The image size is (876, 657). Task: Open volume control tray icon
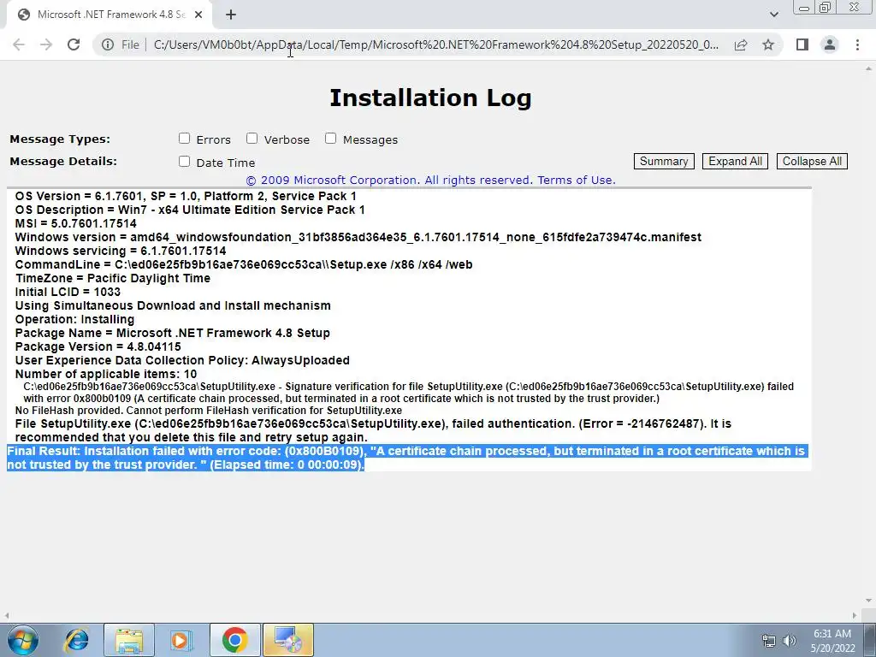(790, 641)
